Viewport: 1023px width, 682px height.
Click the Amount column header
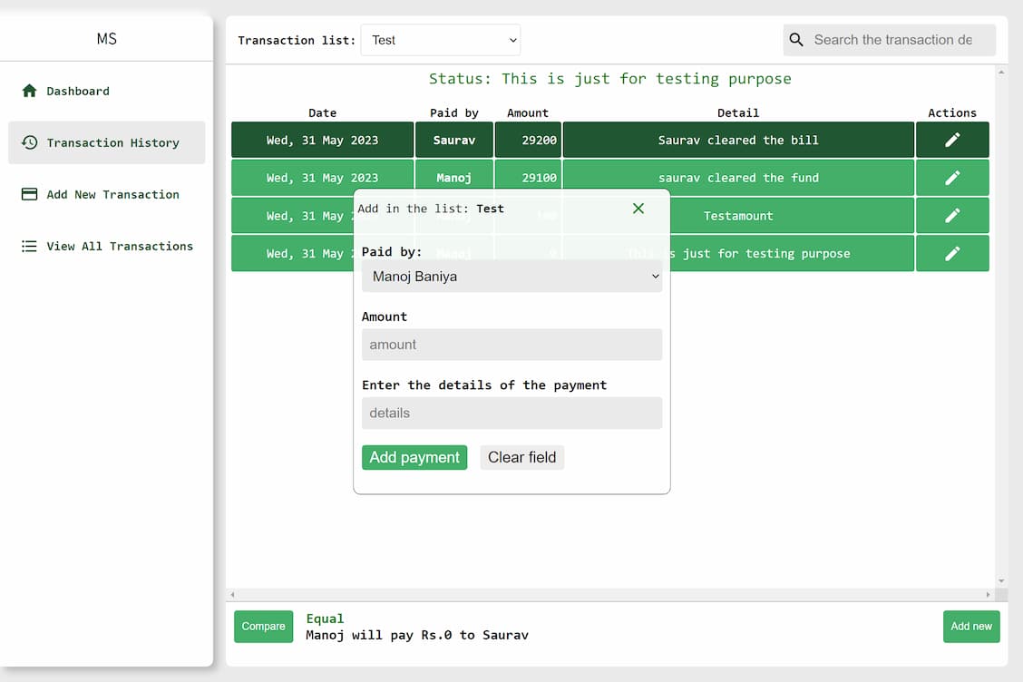point(528,112)
